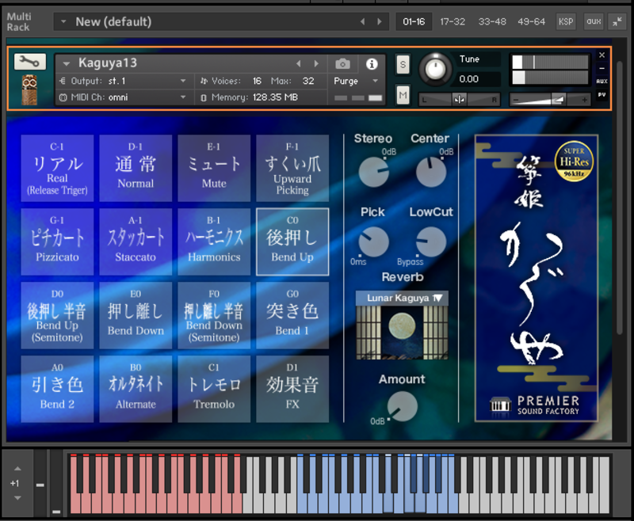Click the Reverb Amount knob
This screenshot has height=521, width=634.
(403, 406)
